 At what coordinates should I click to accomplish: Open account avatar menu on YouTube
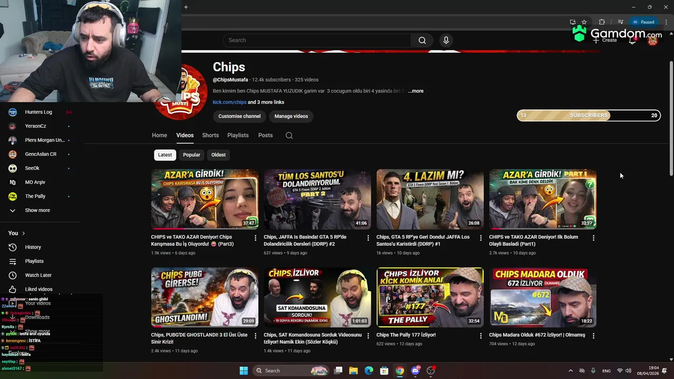[x=653, y=40]
